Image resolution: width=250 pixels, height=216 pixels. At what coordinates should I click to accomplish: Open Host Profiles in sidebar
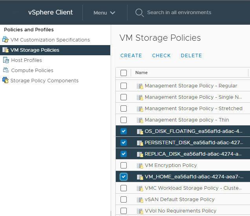tap(26, 60)
